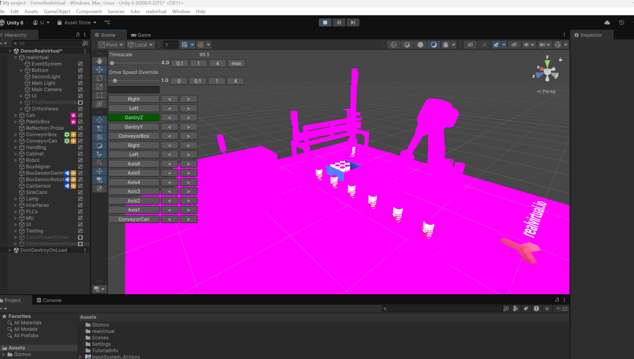634x359 pixels.
Task: Toggle Lamp active checkbox
Action: pos(80,199)
